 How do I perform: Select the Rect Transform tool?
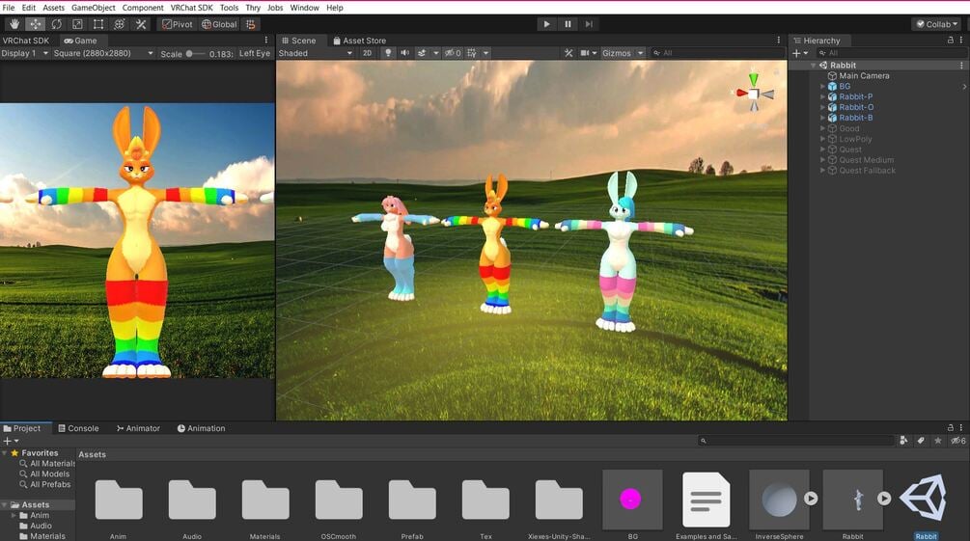(98, 24)
